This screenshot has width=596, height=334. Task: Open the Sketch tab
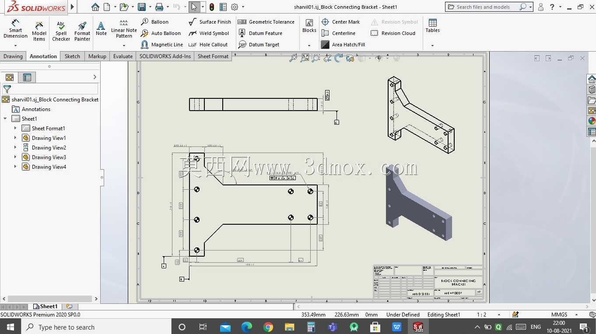click(72, 56)
